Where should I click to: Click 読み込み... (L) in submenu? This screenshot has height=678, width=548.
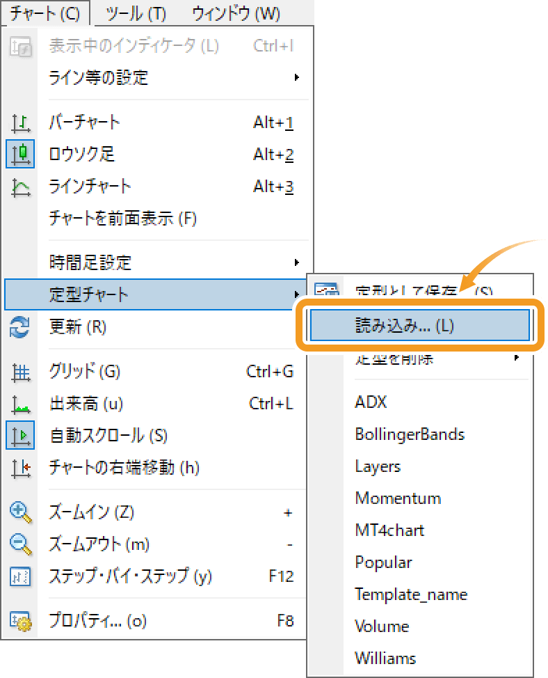pos(420,325)
